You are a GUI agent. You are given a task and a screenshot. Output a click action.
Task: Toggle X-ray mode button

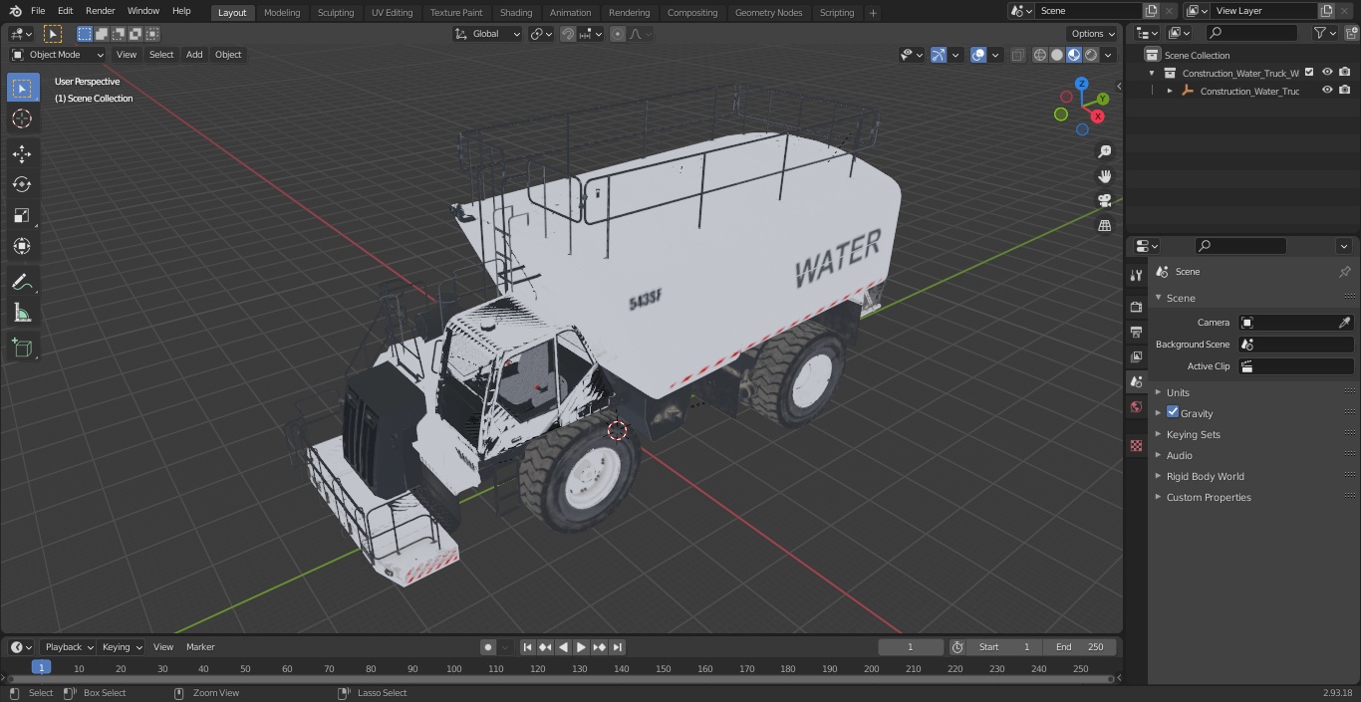click(1017, 55)
